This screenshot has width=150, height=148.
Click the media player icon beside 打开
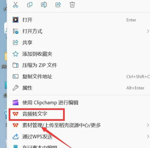(x=15, y=20)
